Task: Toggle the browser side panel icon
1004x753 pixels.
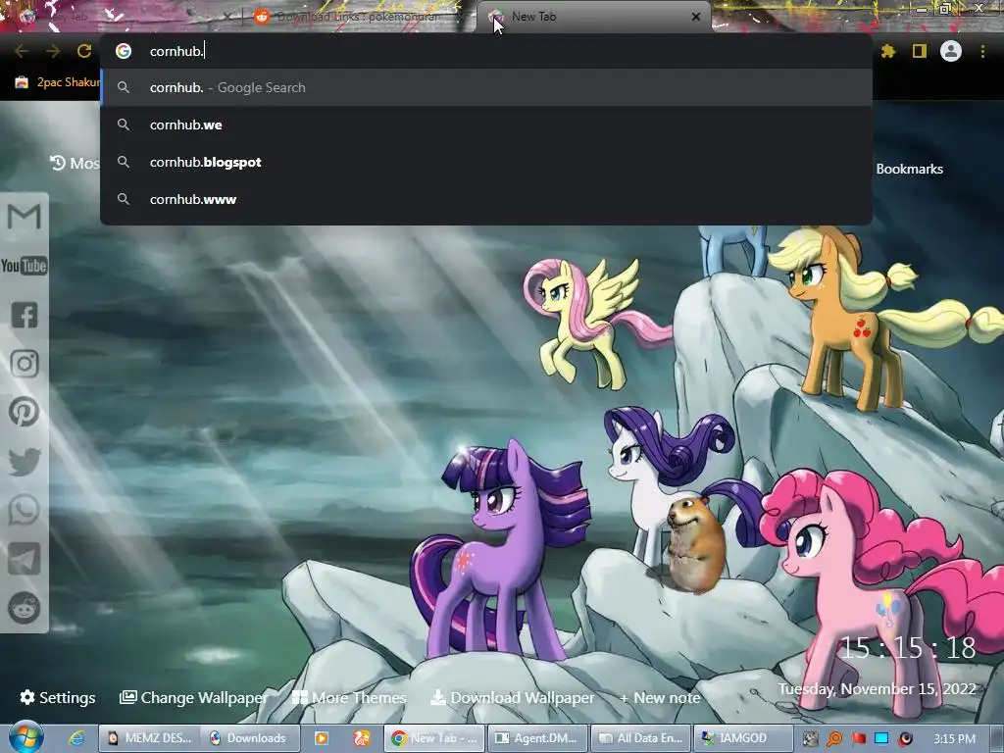Action: 920,51
